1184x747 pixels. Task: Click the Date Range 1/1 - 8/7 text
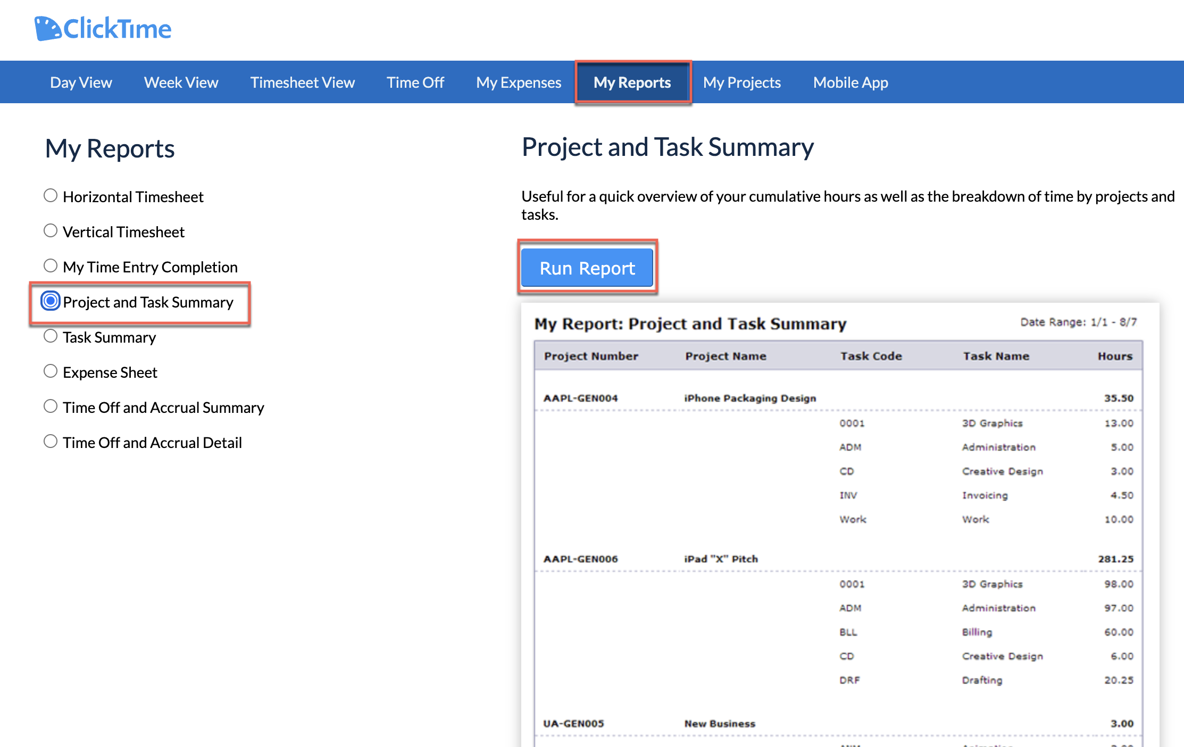tap(1078, 322)
